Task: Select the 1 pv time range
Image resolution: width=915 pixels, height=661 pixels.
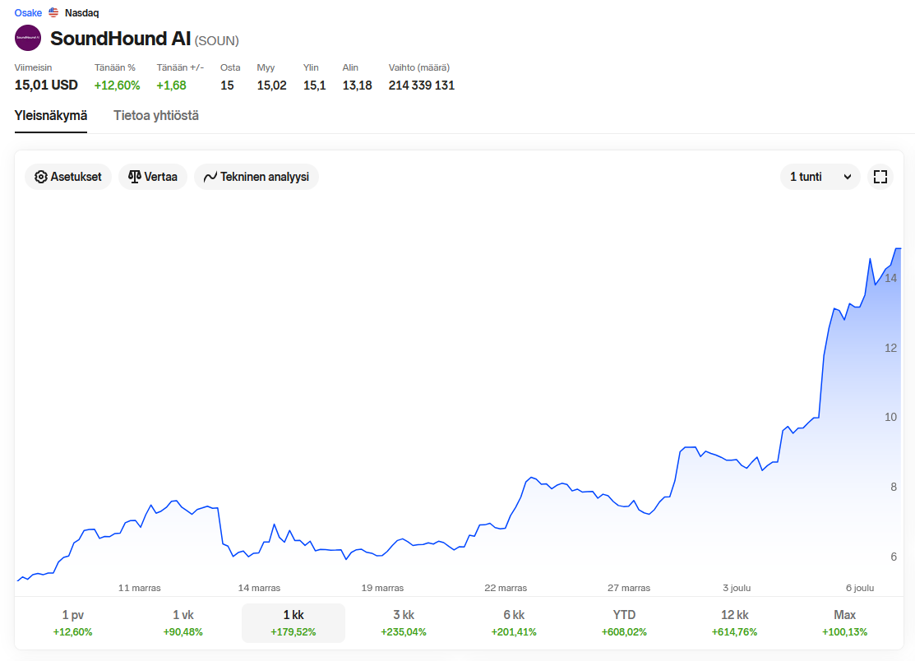Action: click(x=72, y=622)
